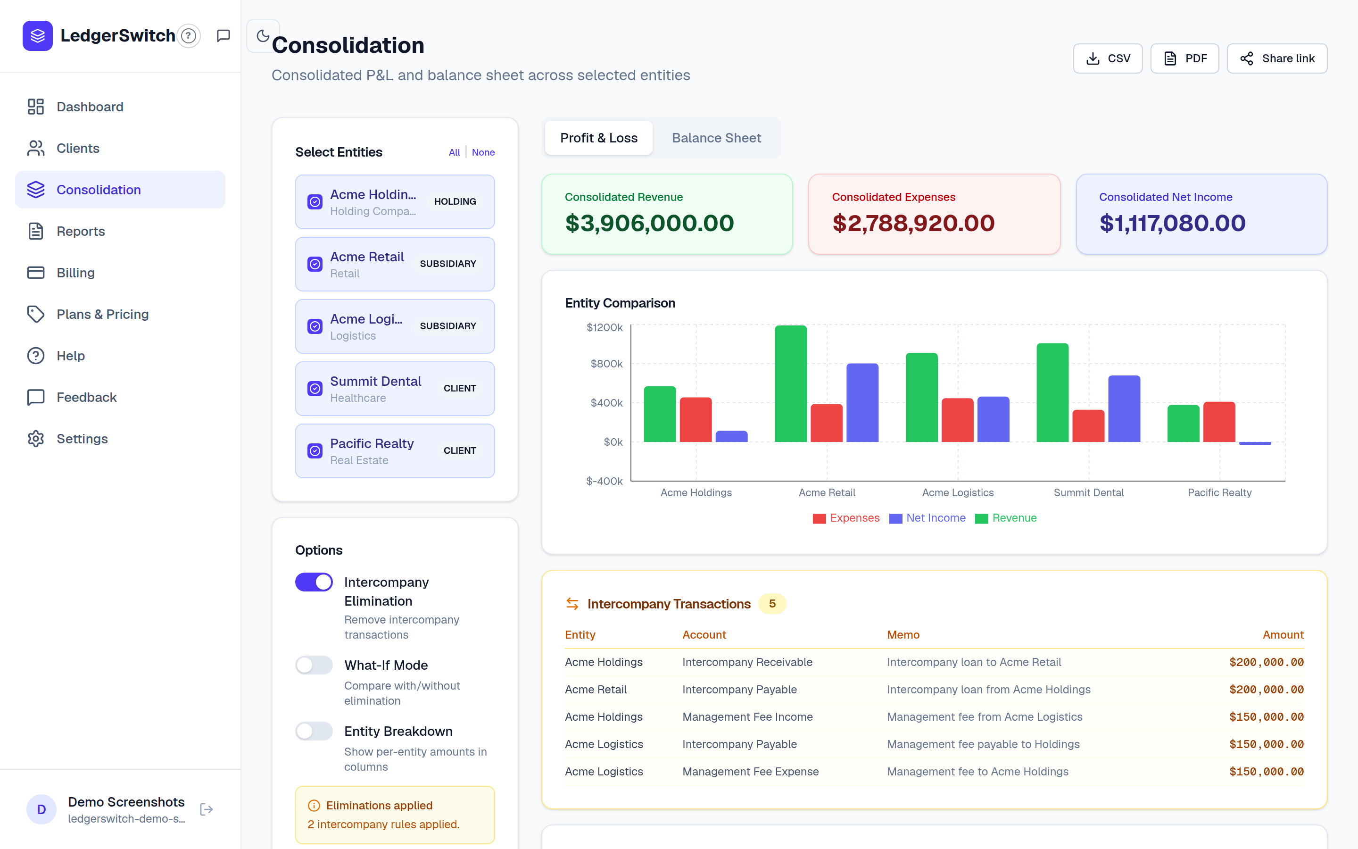Click the Help circle icon in sidebar
This screenshot has width=1358, height=849.
pyautogui.click(x=36, y=356)
